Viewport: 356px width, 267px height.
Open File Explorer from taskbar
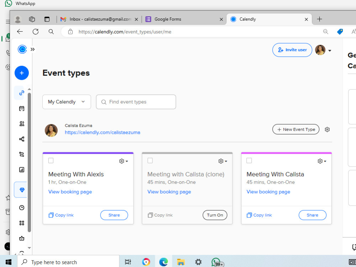pyautogui.click(x=181, y=262)
